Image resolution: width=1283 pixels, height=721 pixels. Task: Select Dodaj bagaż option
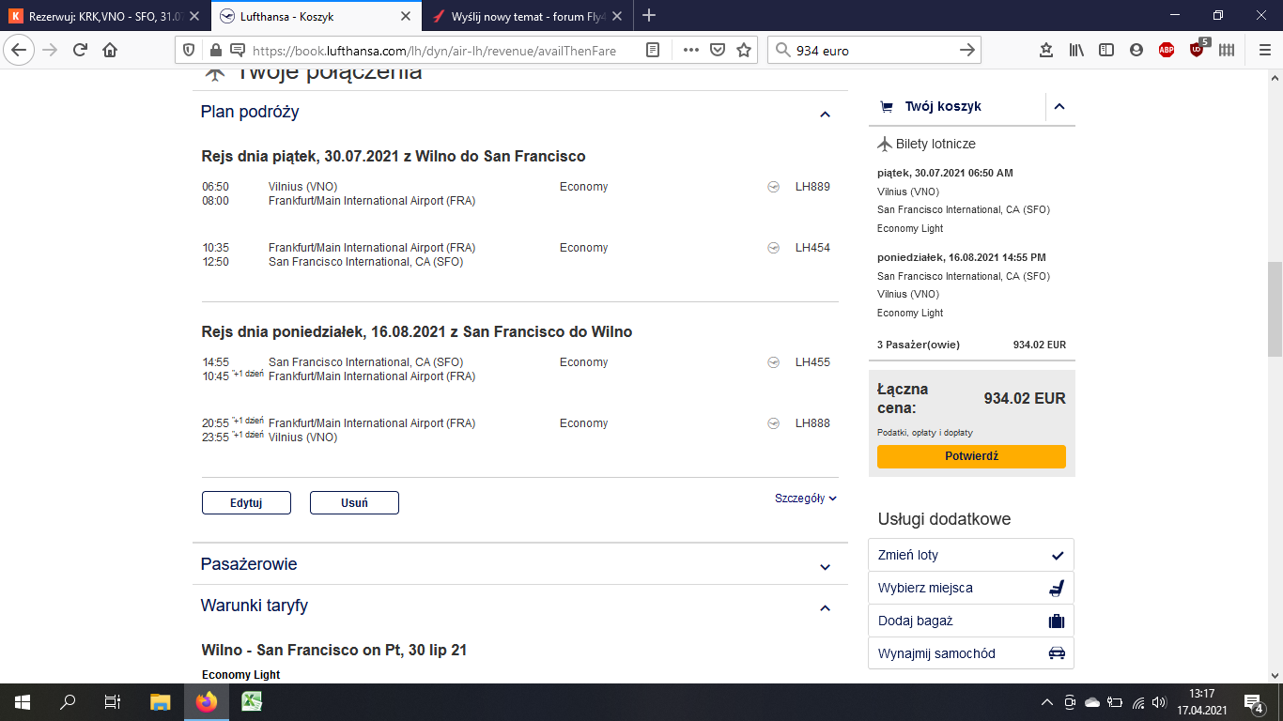[x=971, y=621]
